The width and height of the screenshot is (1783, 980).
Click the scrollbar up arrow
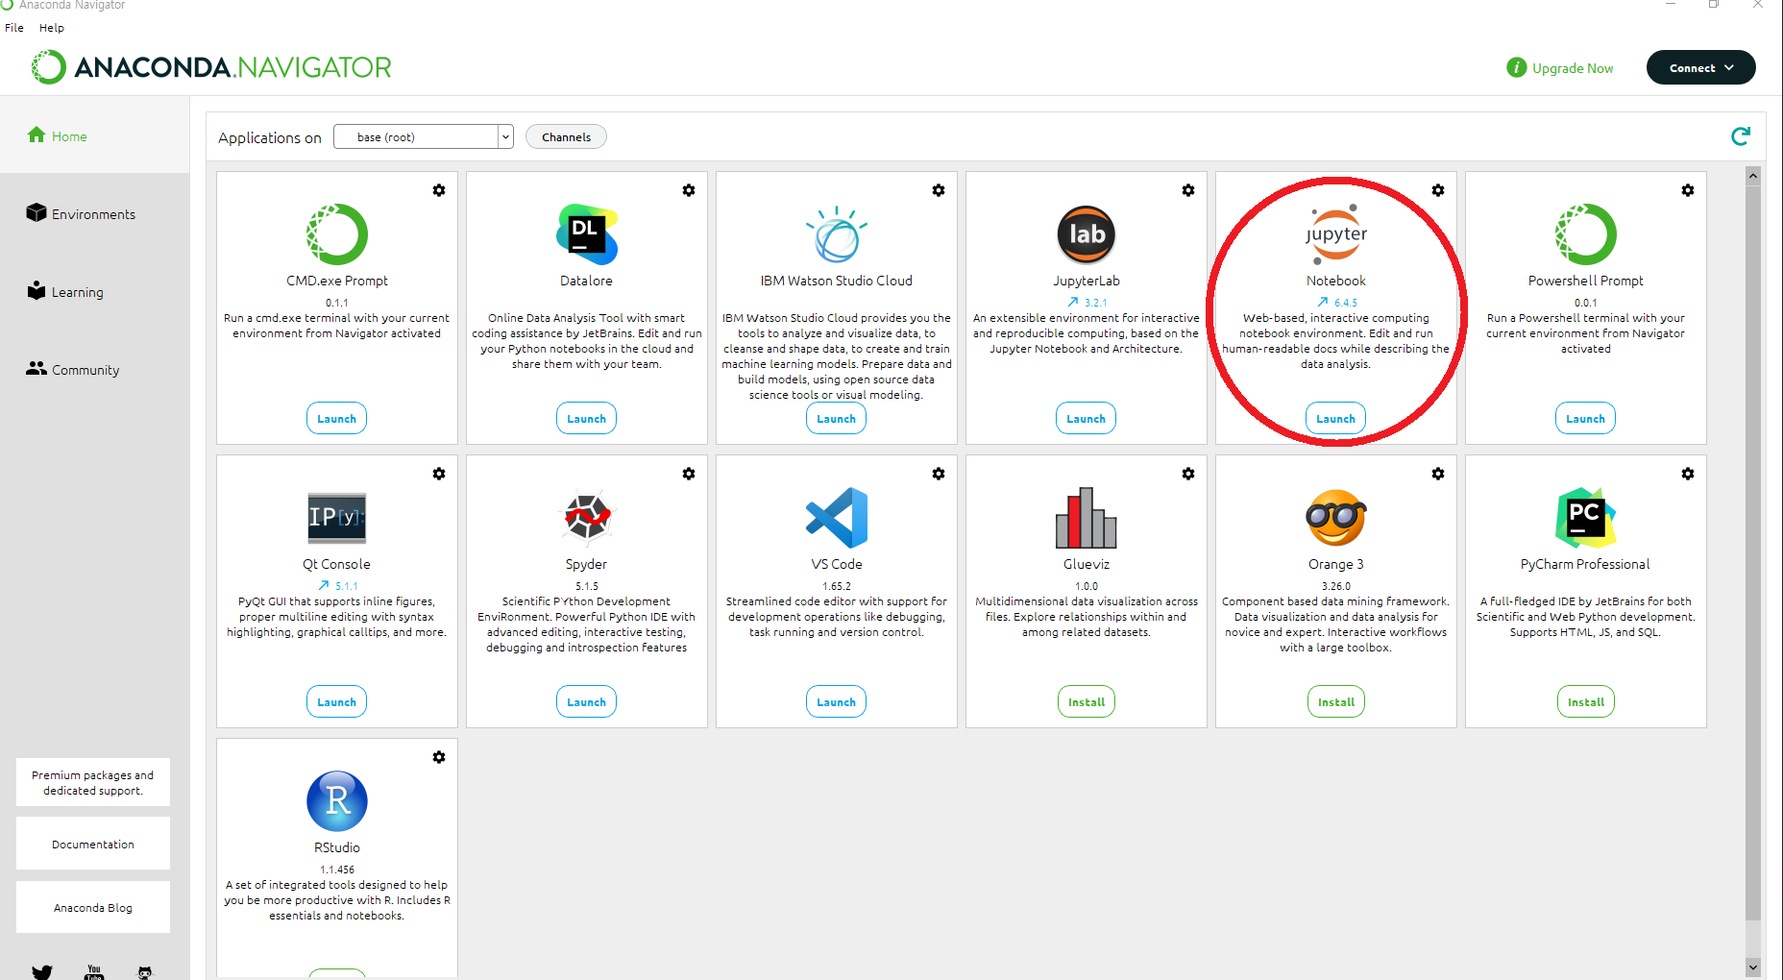point(1753,175)
